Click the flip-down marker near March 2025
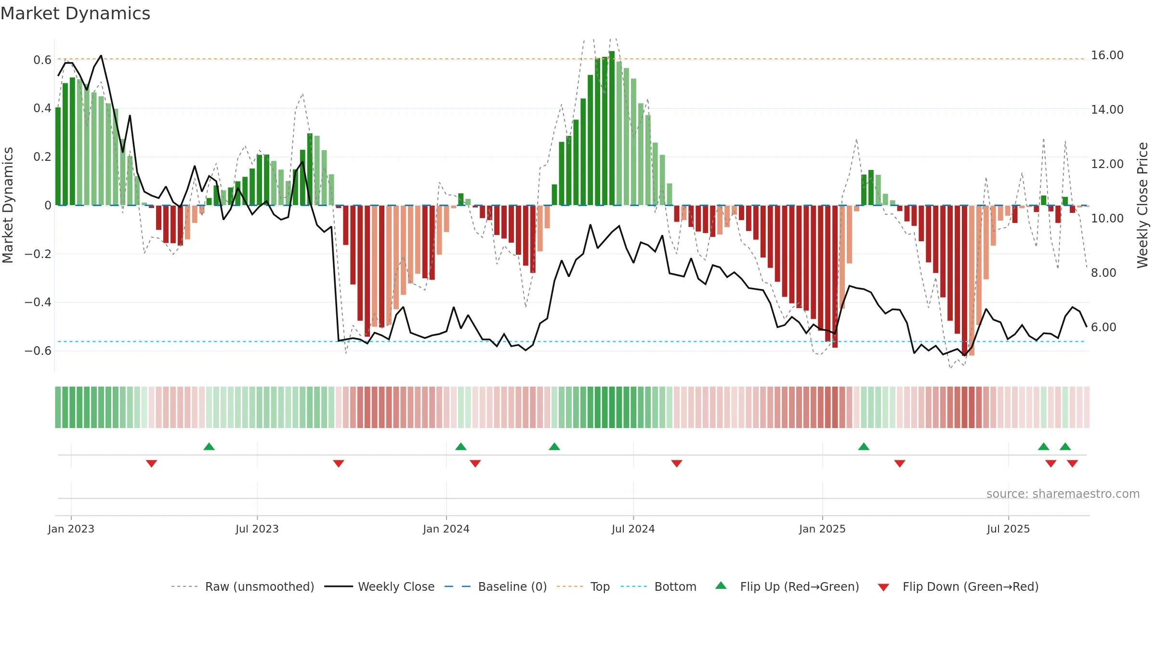This screenshot has height=650, width=1156. 900,464
